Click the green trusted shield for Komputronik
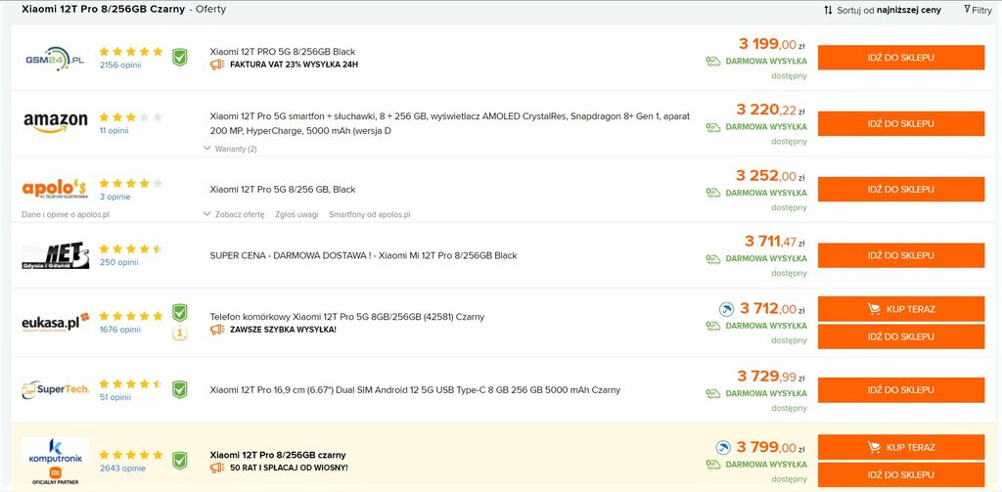The image size is (1002, 492). click(x=180, y=460)
